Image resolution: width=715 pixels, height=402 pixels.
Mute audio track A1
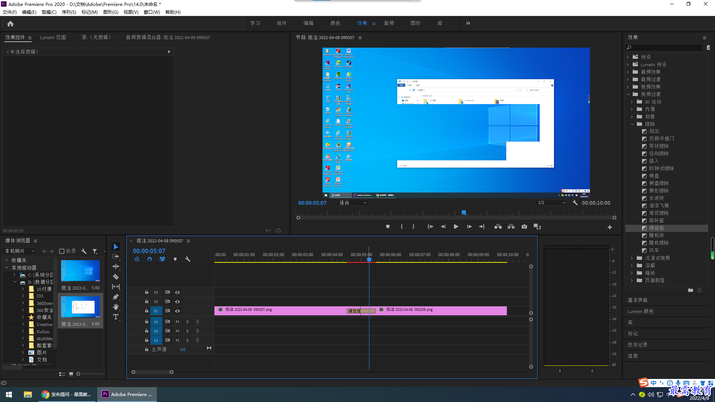[177, 322]
